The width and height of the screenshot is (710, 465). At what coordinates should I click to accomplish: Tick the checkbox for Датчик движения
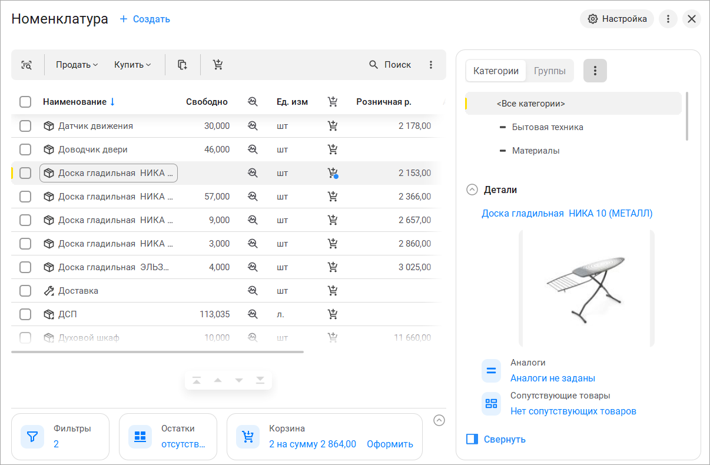(25, 126)
